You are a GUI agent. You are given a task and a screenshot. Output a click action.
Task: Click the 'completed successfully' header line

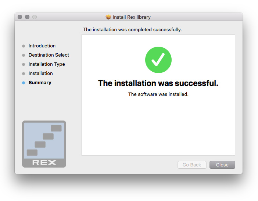coord(132,30)
